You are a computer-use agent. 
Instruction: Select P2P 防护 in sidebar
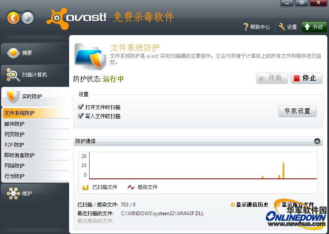pos(36,145)
